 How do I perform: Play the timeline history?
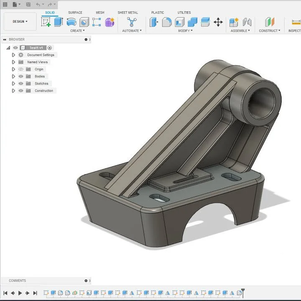tap(20, 293)
